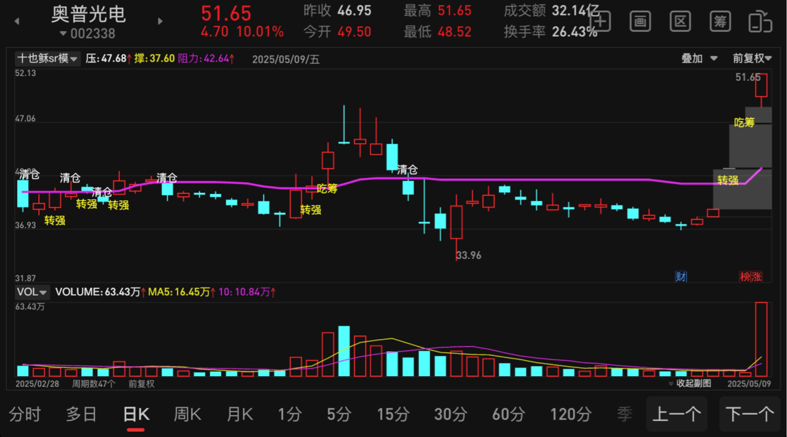Click the 最低 48.52 value
Viewport: 787px width, 437px height.
pos(454,32)
